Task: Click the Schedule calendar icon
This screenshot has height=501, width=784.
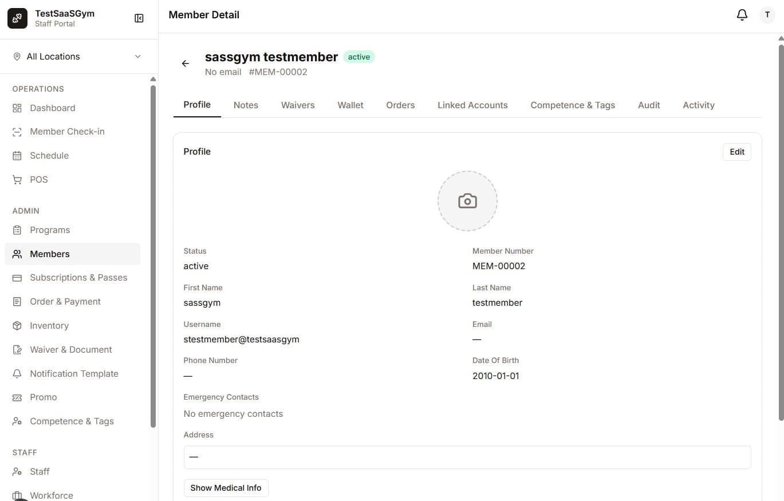Action: pyautogui.click(x=17, y=156)
